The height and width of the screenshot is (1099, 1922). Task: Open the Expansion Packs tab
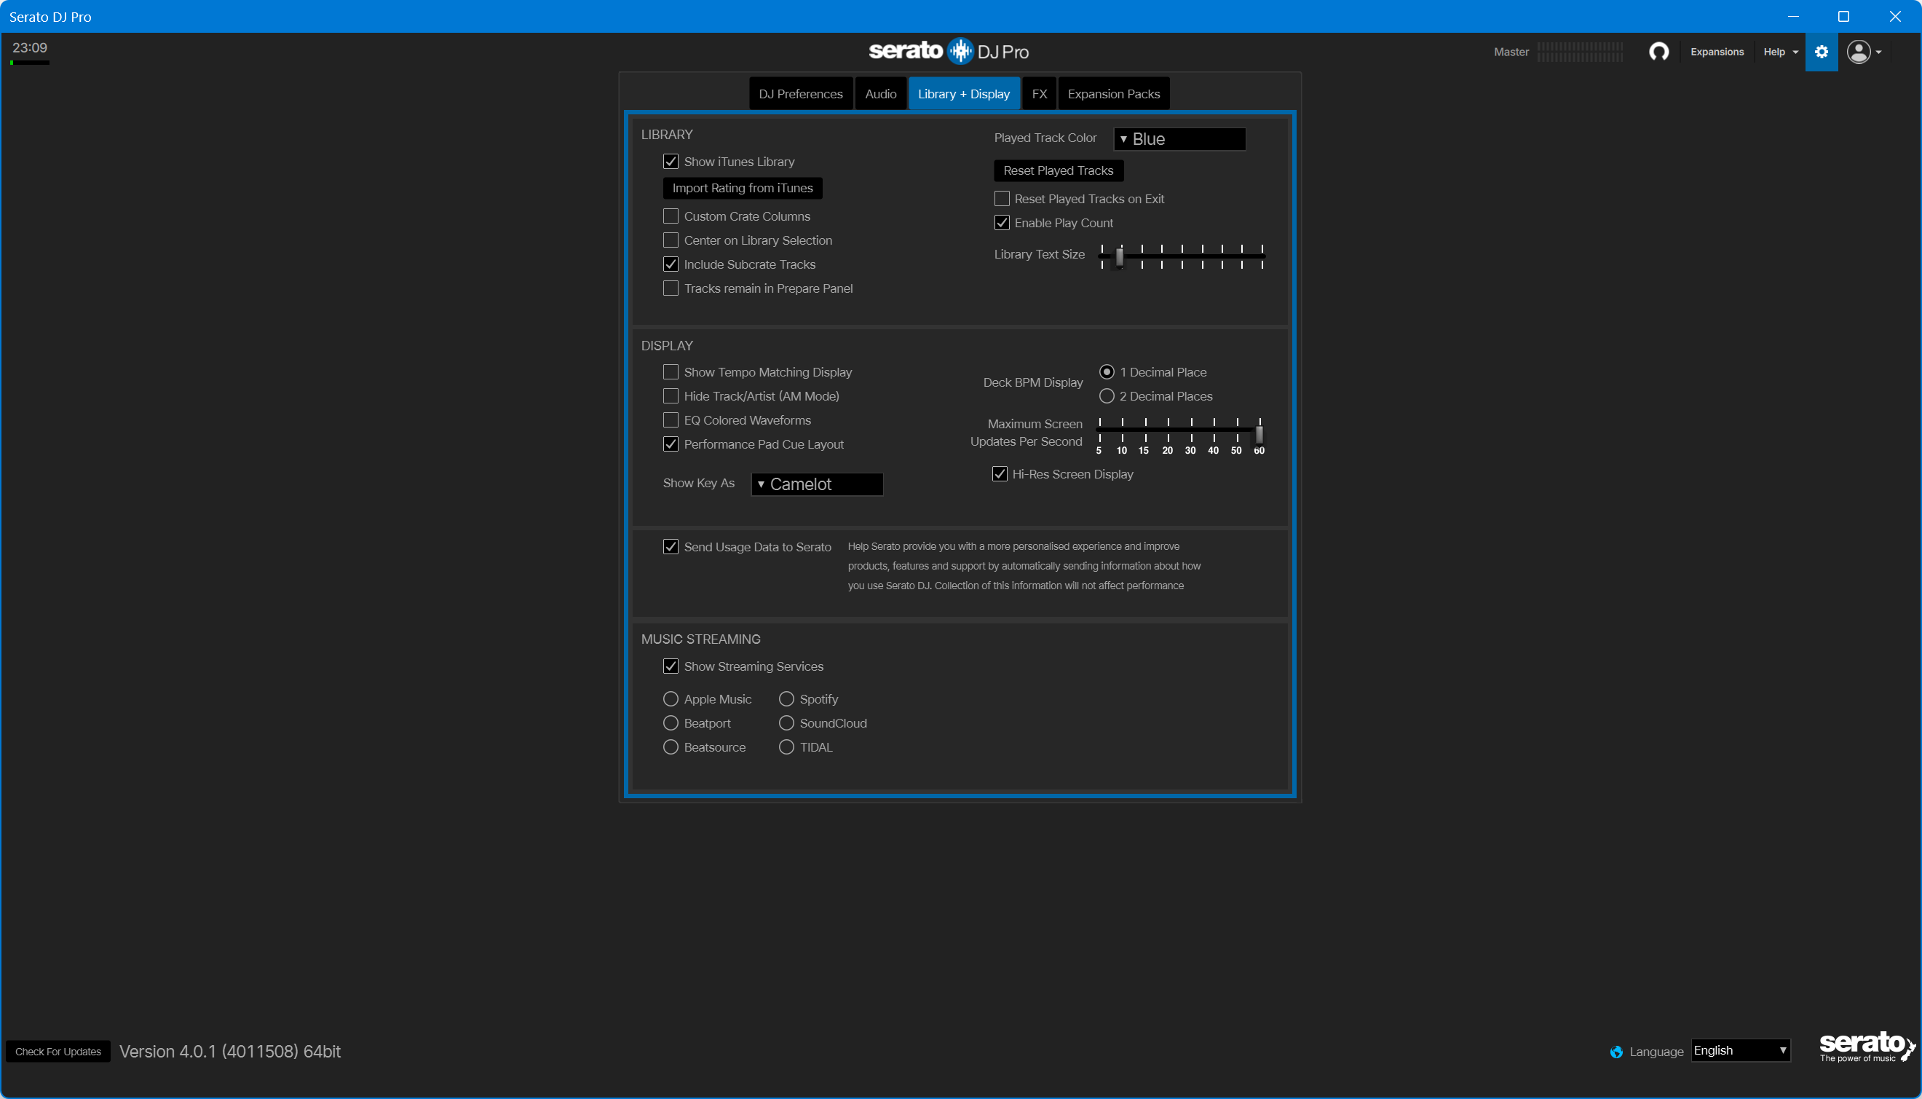[1112, 94]
